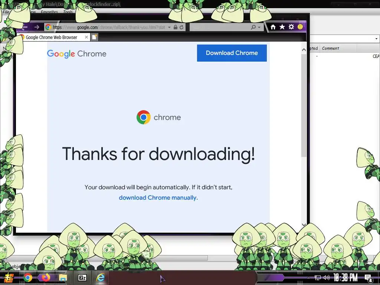Click the magnifier search icon

click(253, 27)
